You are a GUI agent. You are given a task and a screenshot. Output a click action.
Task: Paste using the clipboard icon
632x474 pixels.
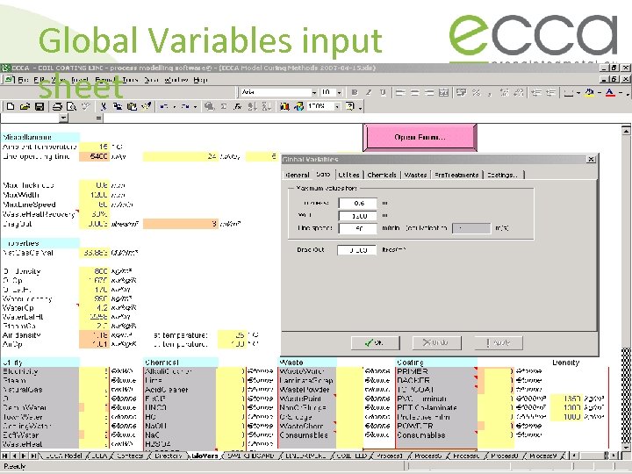132,106
